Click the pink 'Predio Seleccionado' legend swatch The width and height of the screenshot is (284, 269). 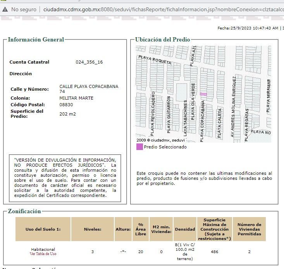click(x=139, y=147)
